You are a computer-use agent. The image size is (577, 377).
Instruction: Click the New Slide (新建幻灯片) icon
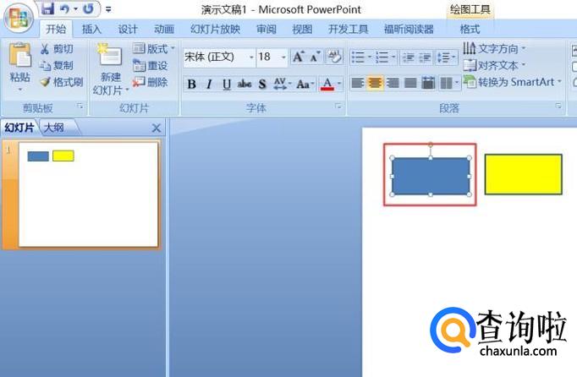[111, 57]
